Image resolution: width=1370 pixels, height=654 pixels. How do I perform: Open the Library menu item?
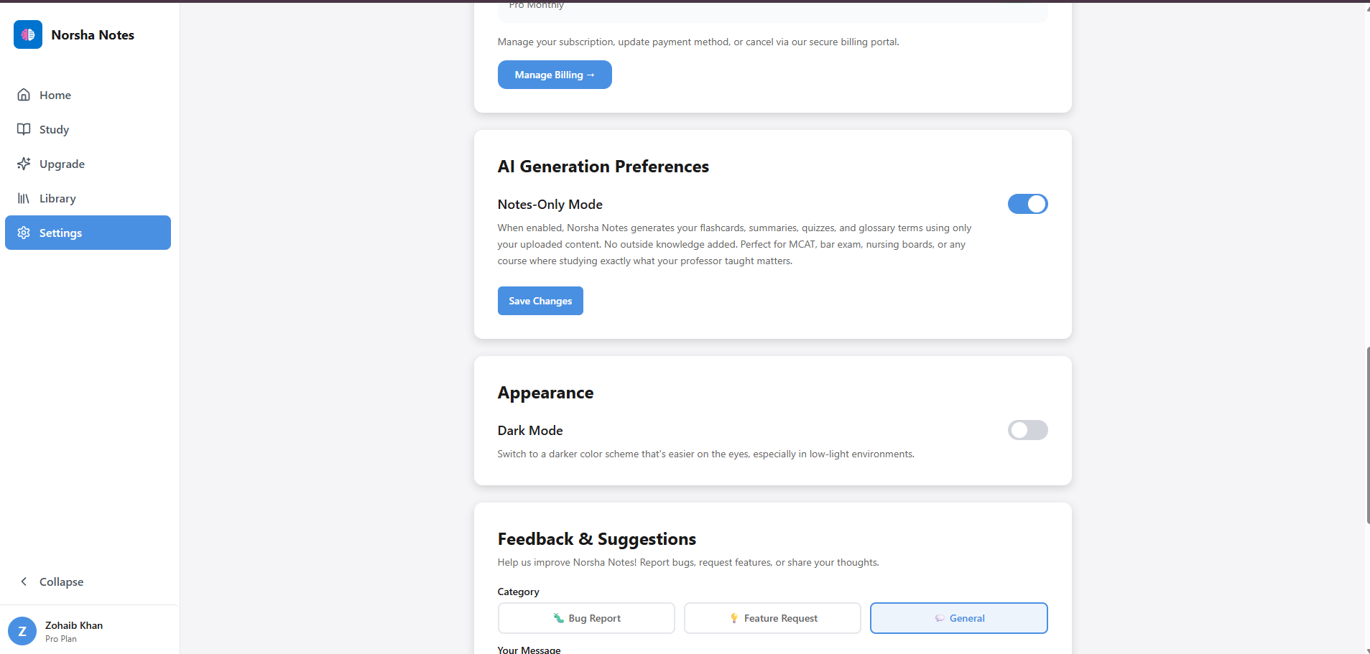57,198
